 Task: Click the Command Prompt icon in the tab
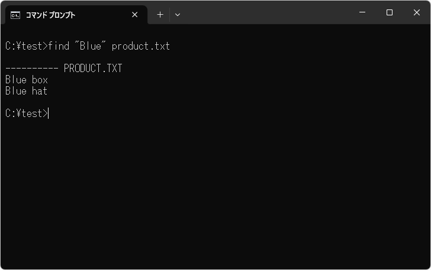(x=15, y=15)
